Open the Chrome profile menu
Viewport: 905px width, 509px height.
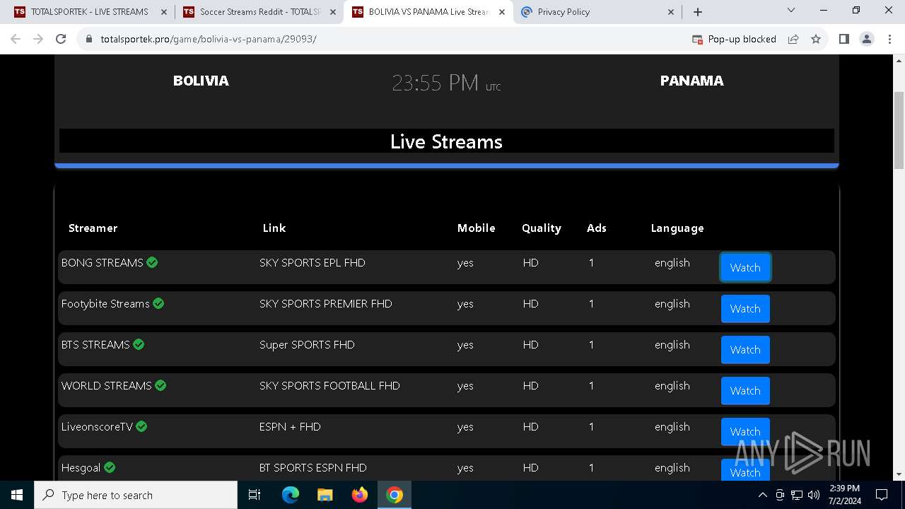867,39
